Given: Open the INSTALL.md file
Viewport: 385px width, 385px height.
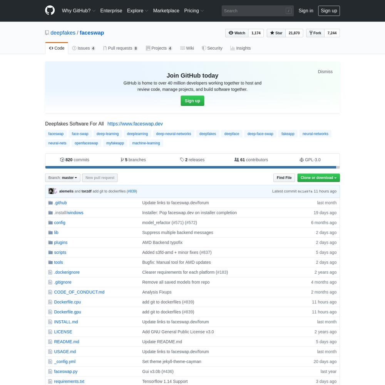Looking at the screenshot, I should [x=66, y=321].
